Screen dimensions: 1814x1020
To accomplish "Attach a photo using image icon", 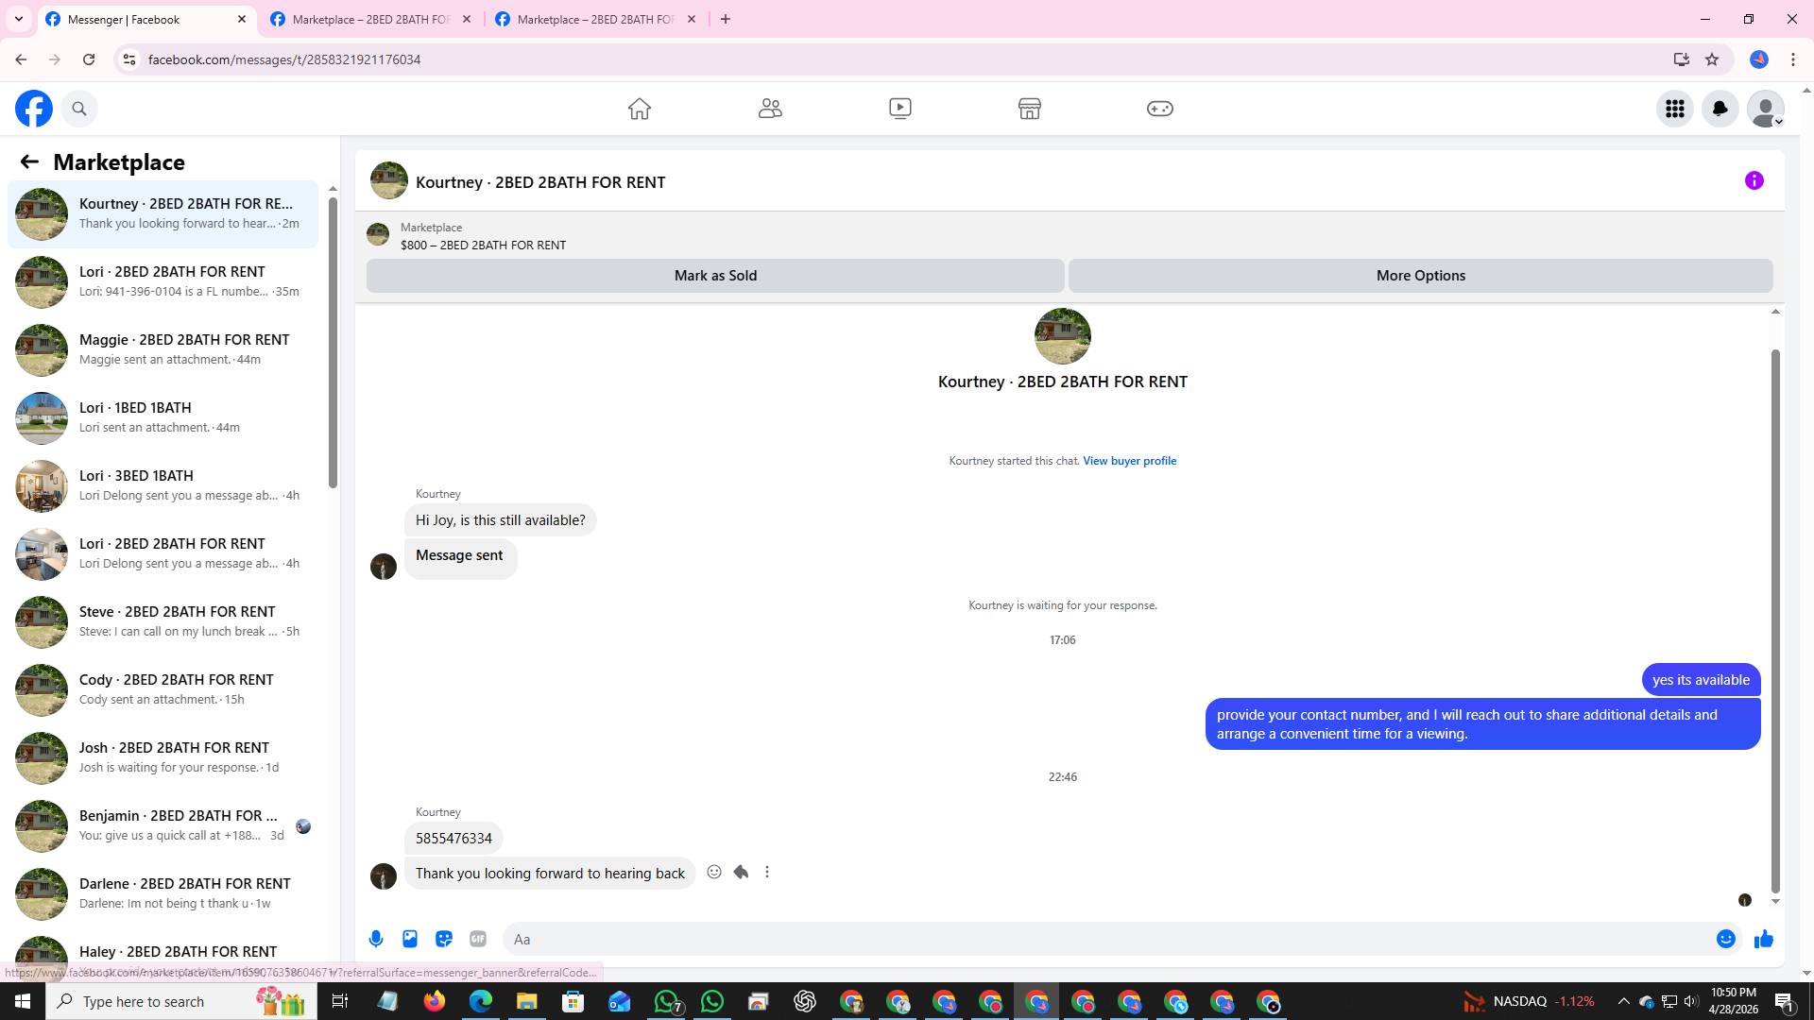I will [410, 939].
